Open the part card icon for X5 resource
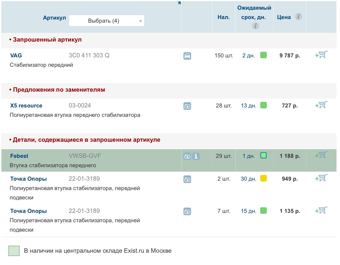The image size is (340, 265). [187, 106]
